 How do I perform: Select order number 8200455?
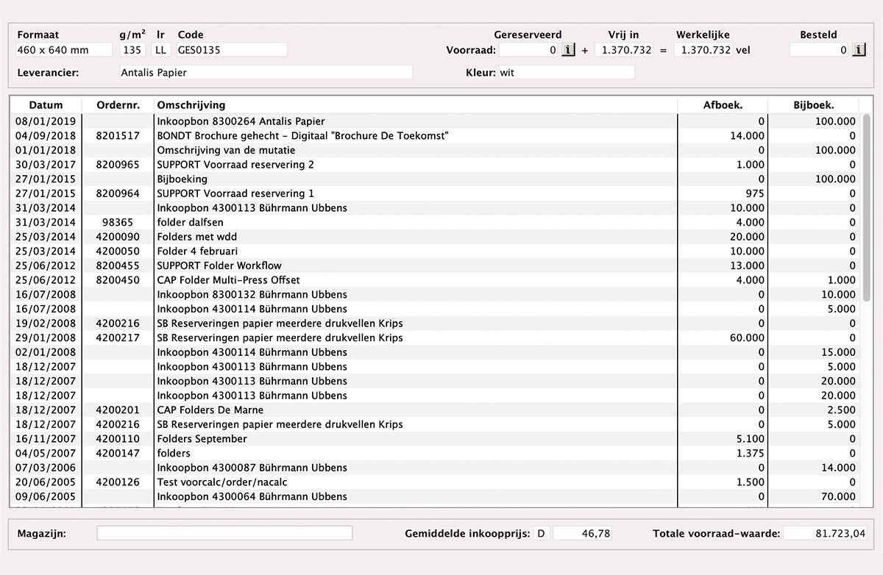click(x=118, y=265)
